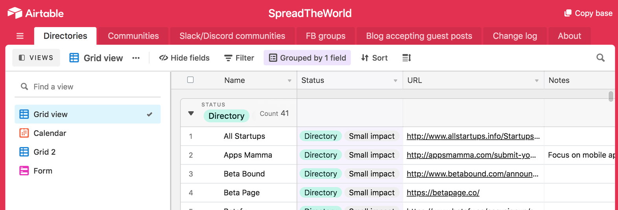The height and width of the screenshot is (210, 618).
Task: Open the Form view in sidebar
Action: click(42, 171)
